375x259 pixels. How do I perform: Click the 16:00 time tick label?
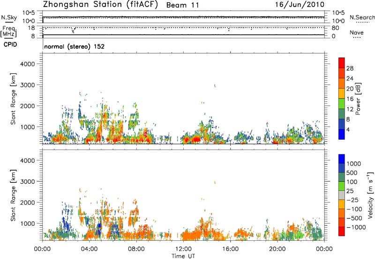230,249
